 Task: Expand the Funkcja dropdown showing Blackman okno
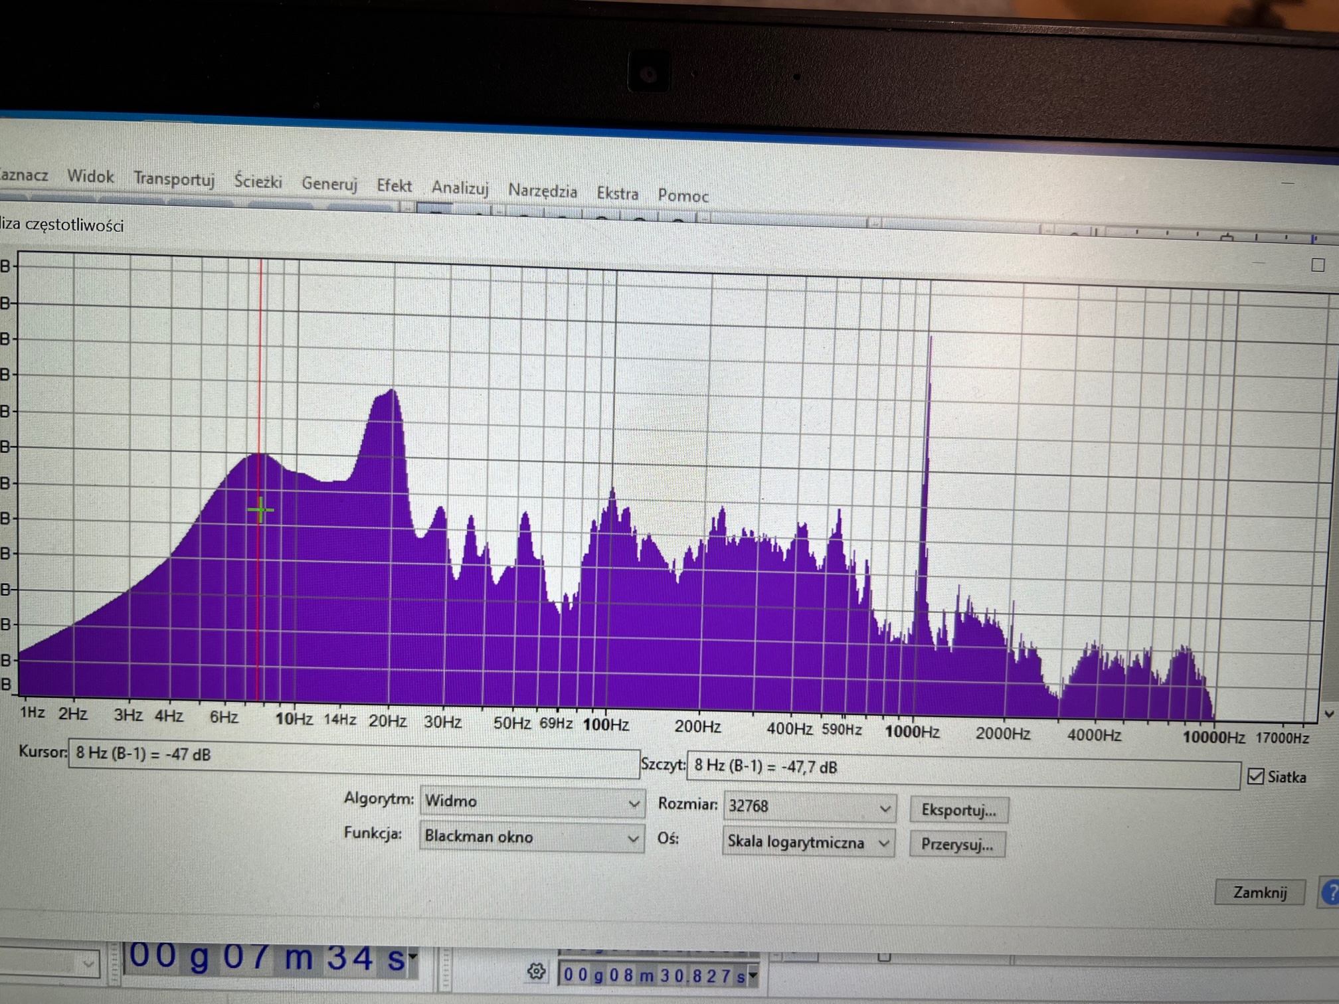(x=531, y=837)
